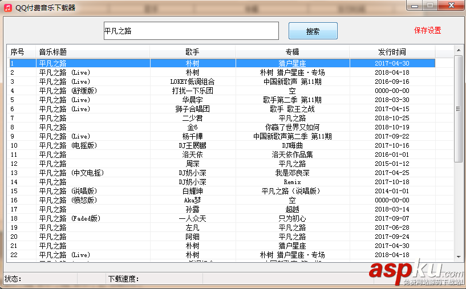Click album 我是邓良深
The width and height of the screenshot is (466, 289).
293,173
